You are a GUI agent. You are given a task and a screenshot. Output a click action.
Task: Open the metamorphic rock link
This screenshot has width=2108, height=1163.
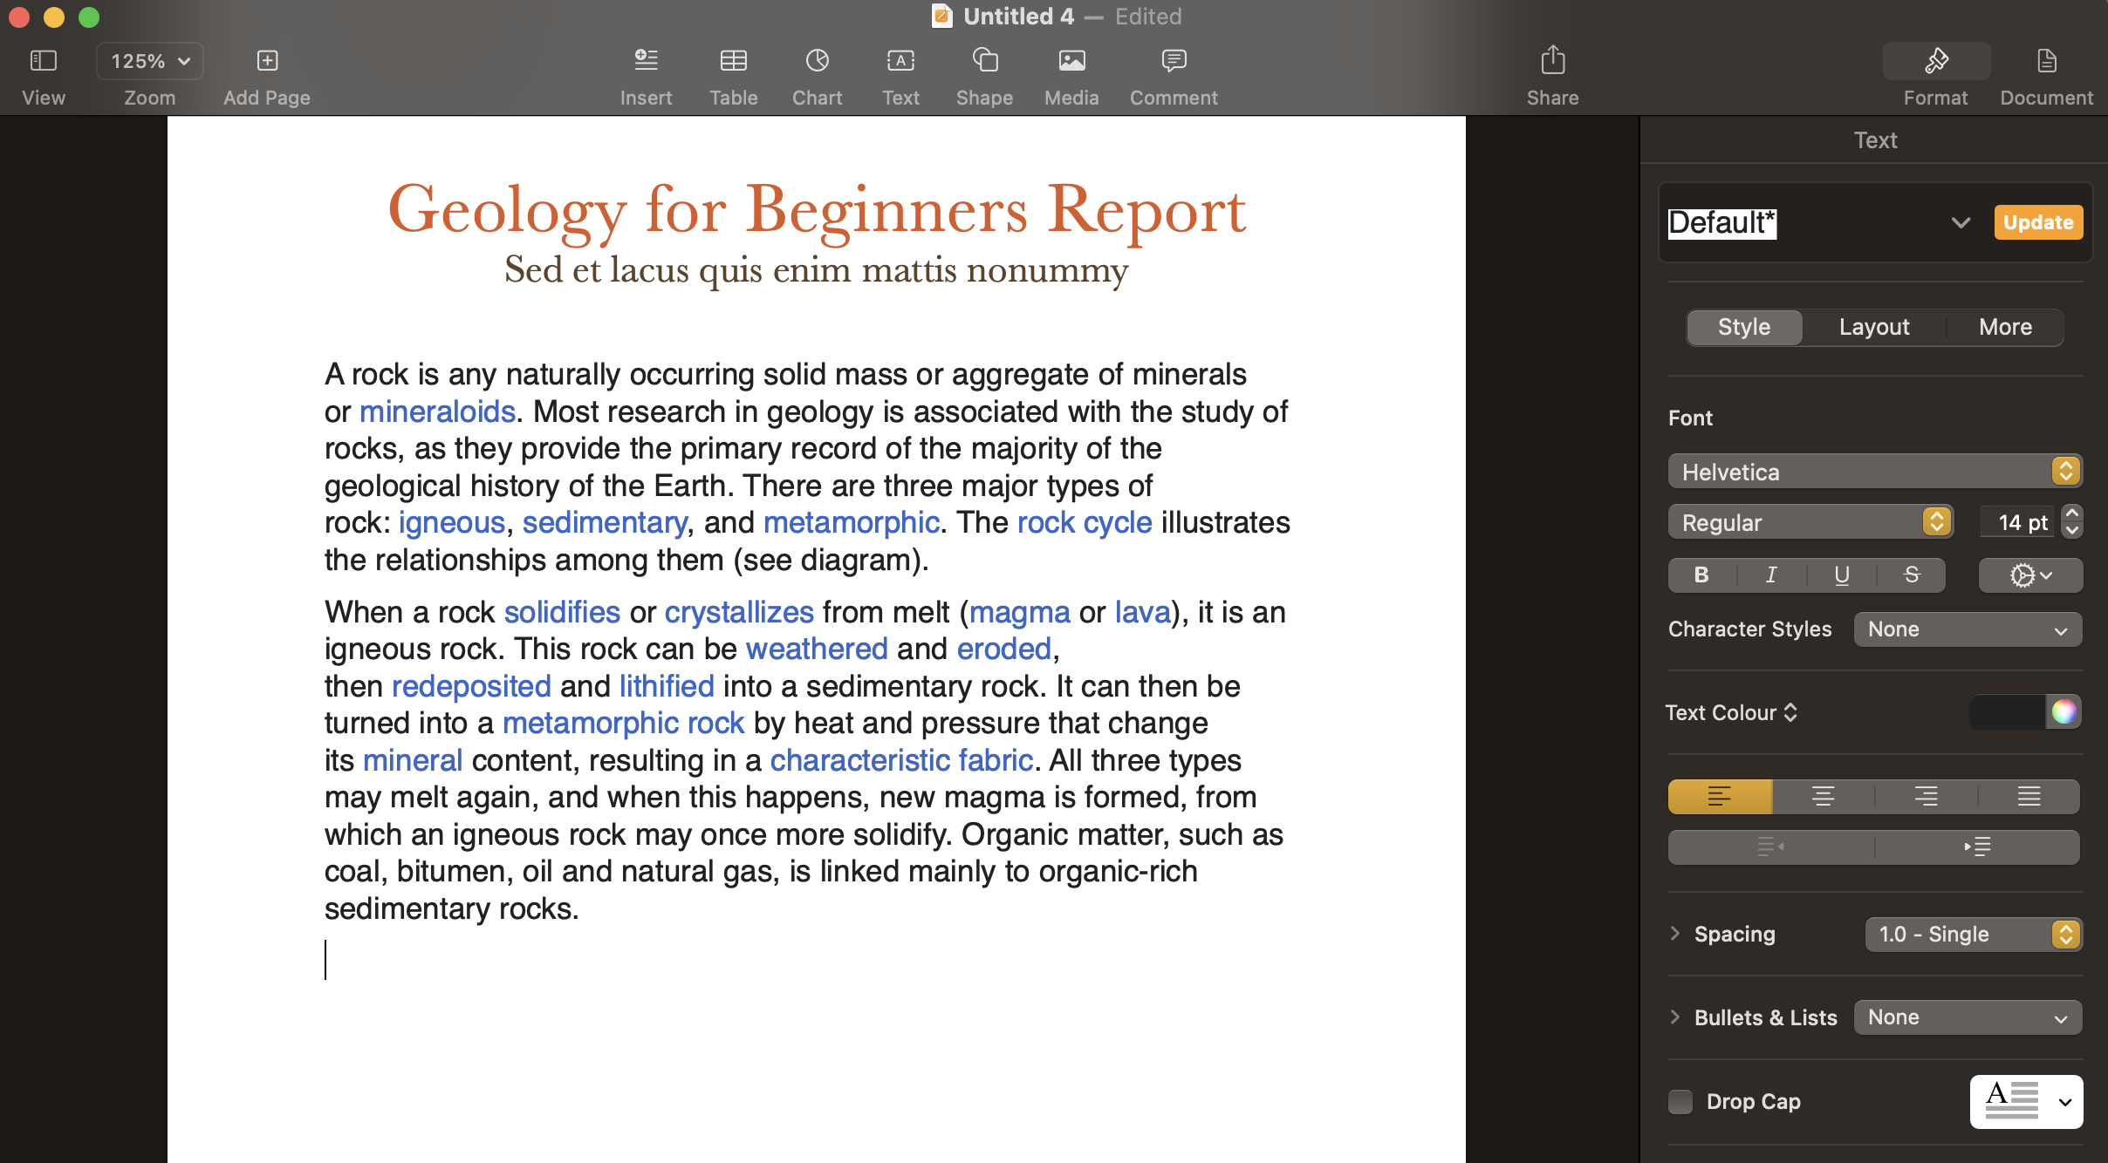(x=623, y=723)
